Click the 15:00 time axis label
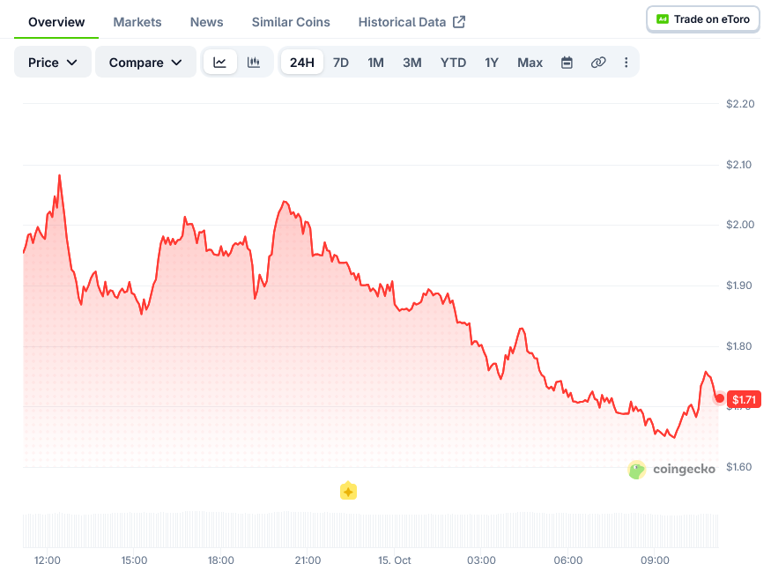The image size is (771, 571). click(134, 560)
